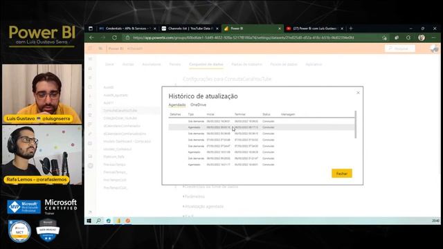Close the Histórico de atualização dialog
The width and height of the screenshot is (443, 249).
[x=358, y=93]
